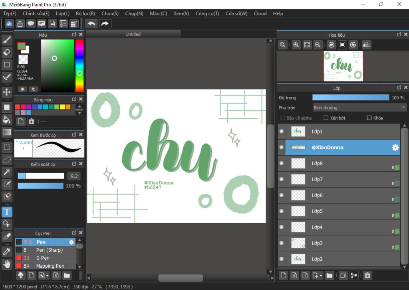
Task: Zoom in using Navigator magnifier plus
Action: pos(296,45)
